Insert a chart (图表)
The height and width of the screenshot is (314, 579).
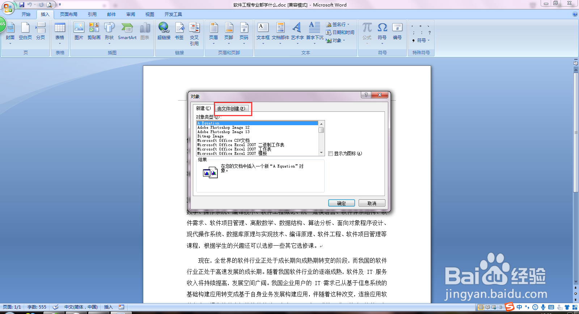(x=145, y=31)
